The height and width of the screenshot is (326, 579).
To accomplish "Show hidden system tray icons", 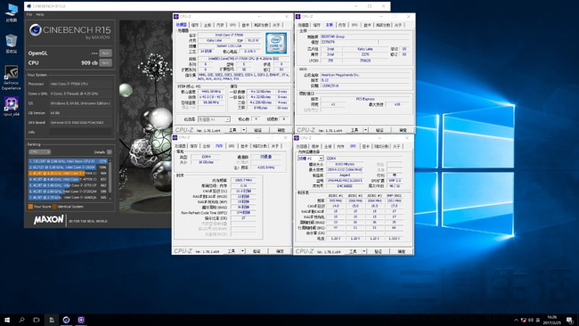I will point(516,320).
